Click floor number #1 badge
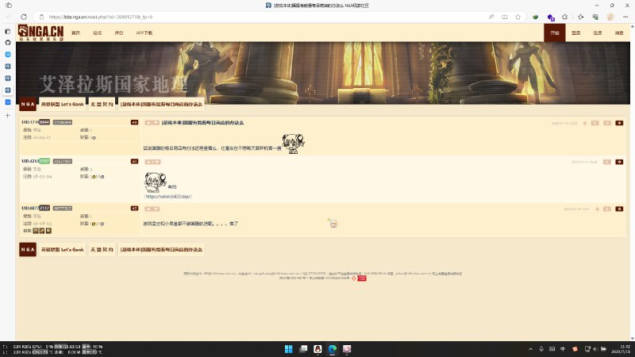The height and width of the screenshot is (357, 635). pyautogui.click(x=134, y=161)
